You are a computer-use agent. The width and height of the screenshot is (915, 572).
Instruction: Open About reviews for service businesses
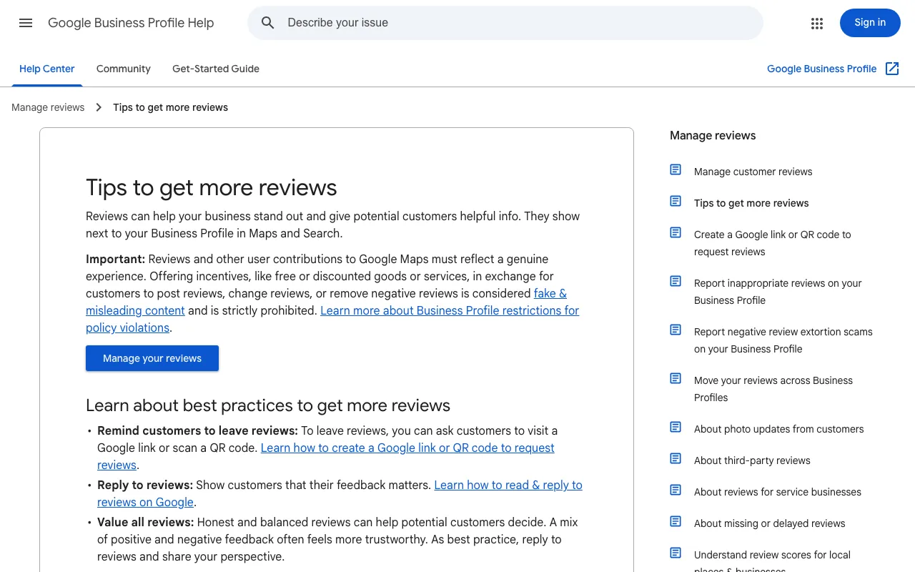click(x=778, y=492)
